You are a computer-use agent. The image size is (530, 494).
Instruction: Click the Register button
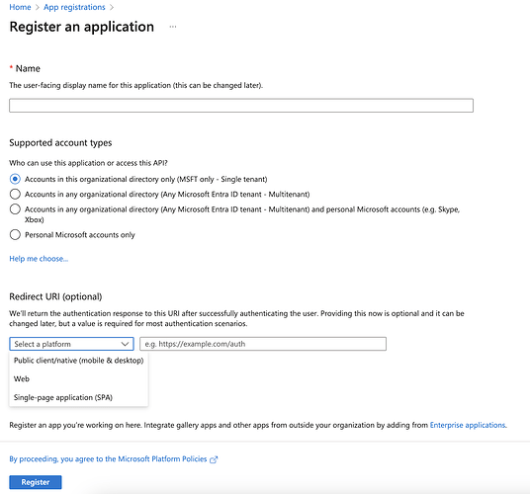pyautogui.click(x=36, y=482)
